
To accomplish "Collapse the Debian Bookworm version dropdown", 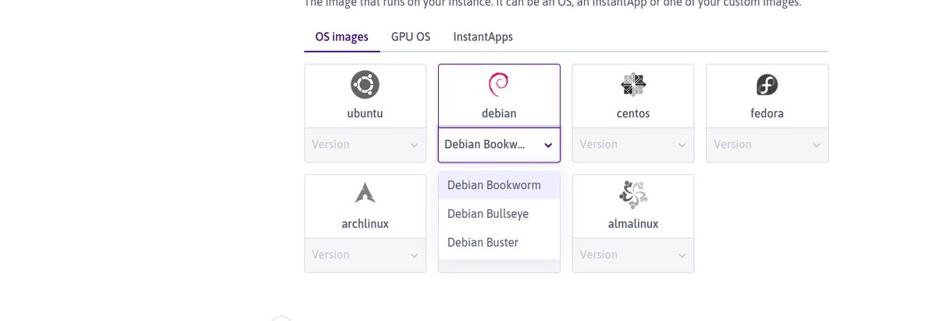I will click(499, 144).
